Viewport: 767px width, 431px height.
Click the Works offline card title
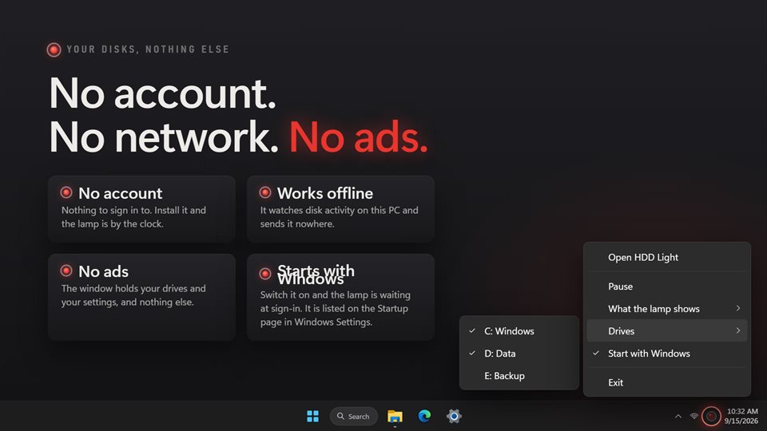pyautogui.click(x=325, y=193)
